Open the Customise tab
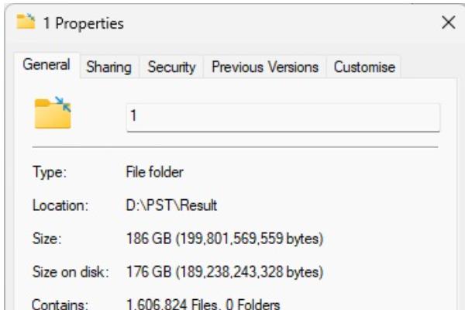 point(364,67)
